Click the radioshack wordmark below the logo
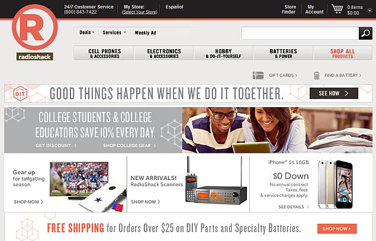Viewport: 376px width, 241px height. (x=35, y=57)
